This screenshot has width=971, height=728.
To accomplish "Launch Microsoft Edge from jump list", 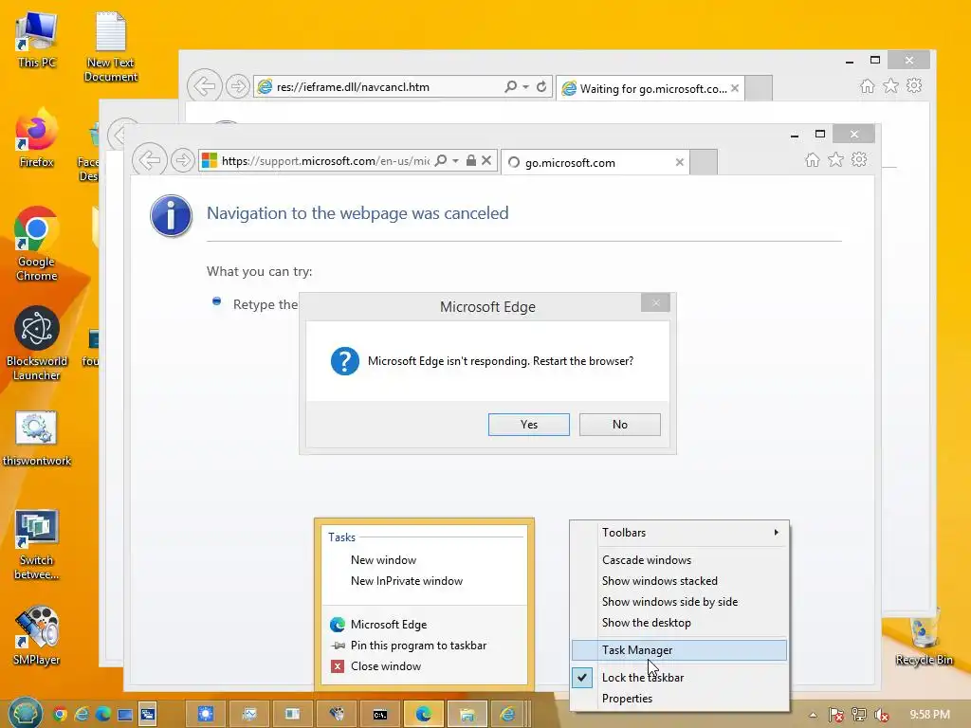I will point(424,624).
